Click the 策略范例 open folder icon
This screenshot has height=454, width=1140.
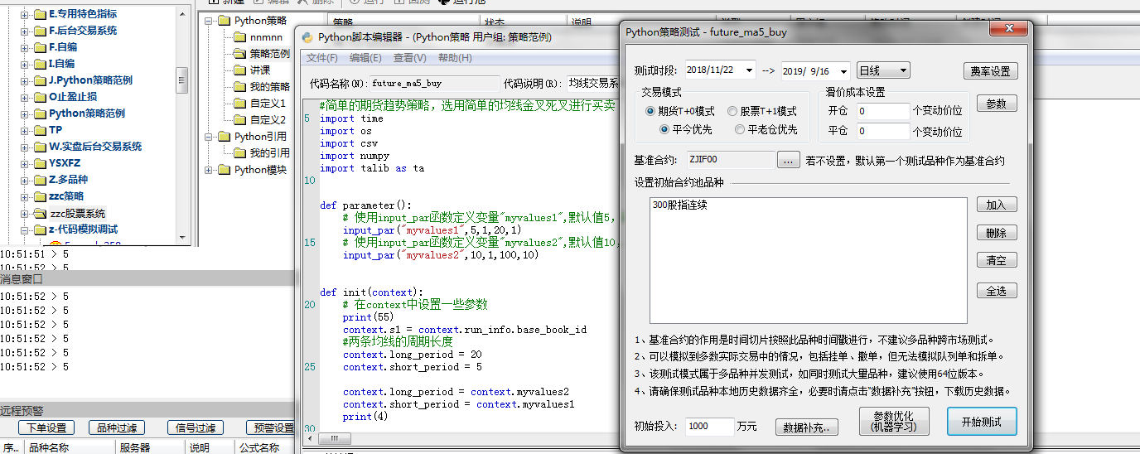239,54
